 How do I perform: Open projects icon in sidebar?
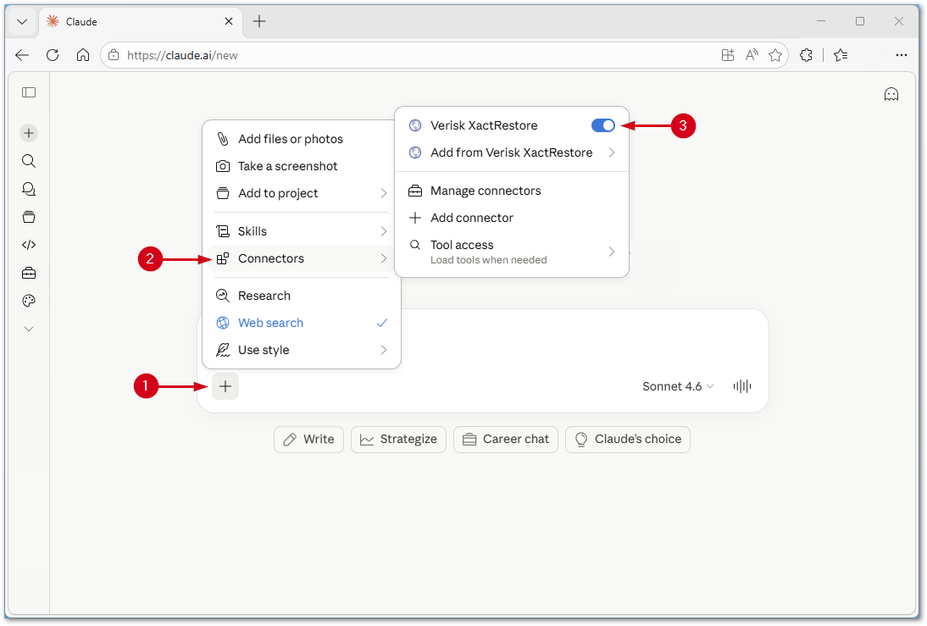pos(28,217)
